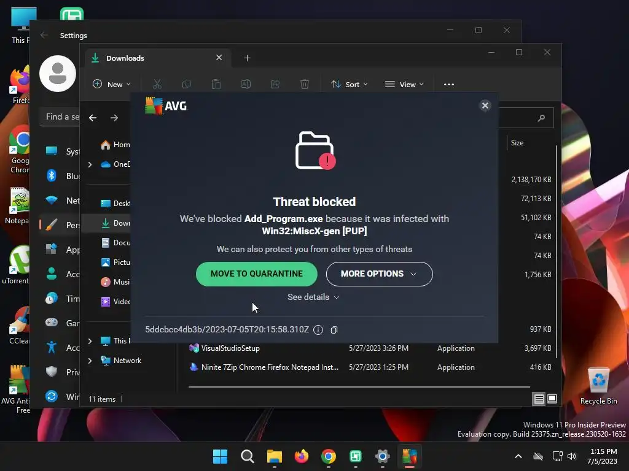Open Firefox from the taskbar
The image size is (629, 471).
click(301, 456)
